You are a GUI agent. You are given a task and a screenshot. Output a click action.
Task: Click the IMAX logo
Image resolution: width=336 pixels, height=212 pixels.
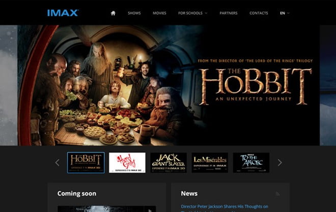coord(63,13)
